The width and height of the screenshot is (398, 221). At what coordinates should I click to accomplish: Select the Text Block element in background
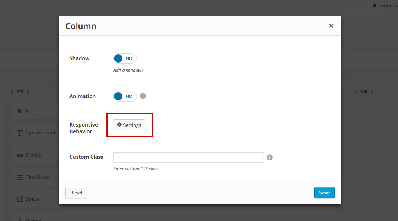[x=35, y=177]
